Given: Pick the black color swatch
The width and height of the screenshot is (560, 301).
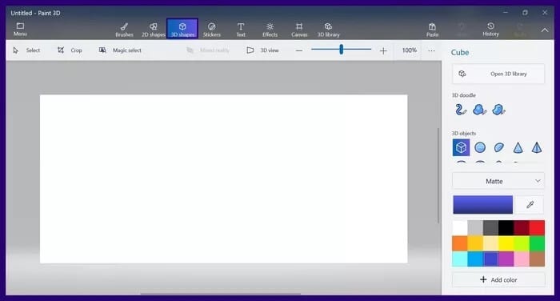Looking at the screenshot, I should (x=506, y=227).
